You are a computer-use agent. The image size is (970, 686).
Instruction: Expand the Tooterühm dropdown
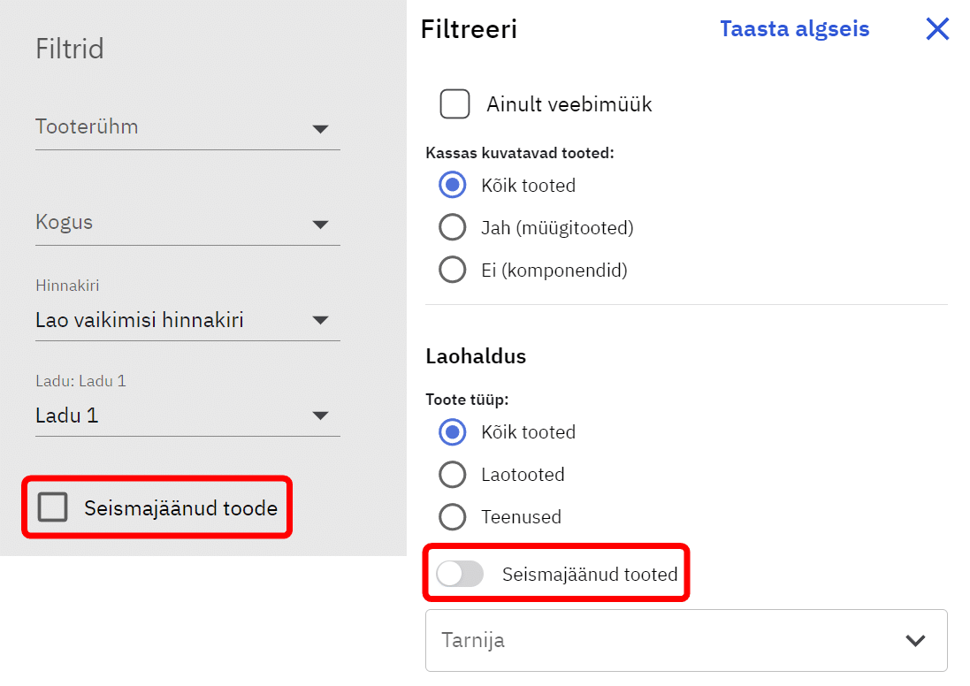pos(177,127)
